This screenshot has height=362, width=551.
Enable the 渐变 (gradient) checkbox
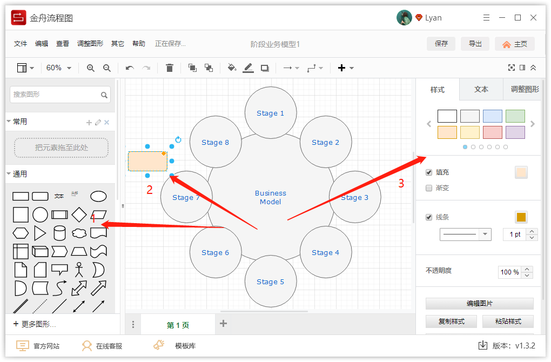click(427, 187)
